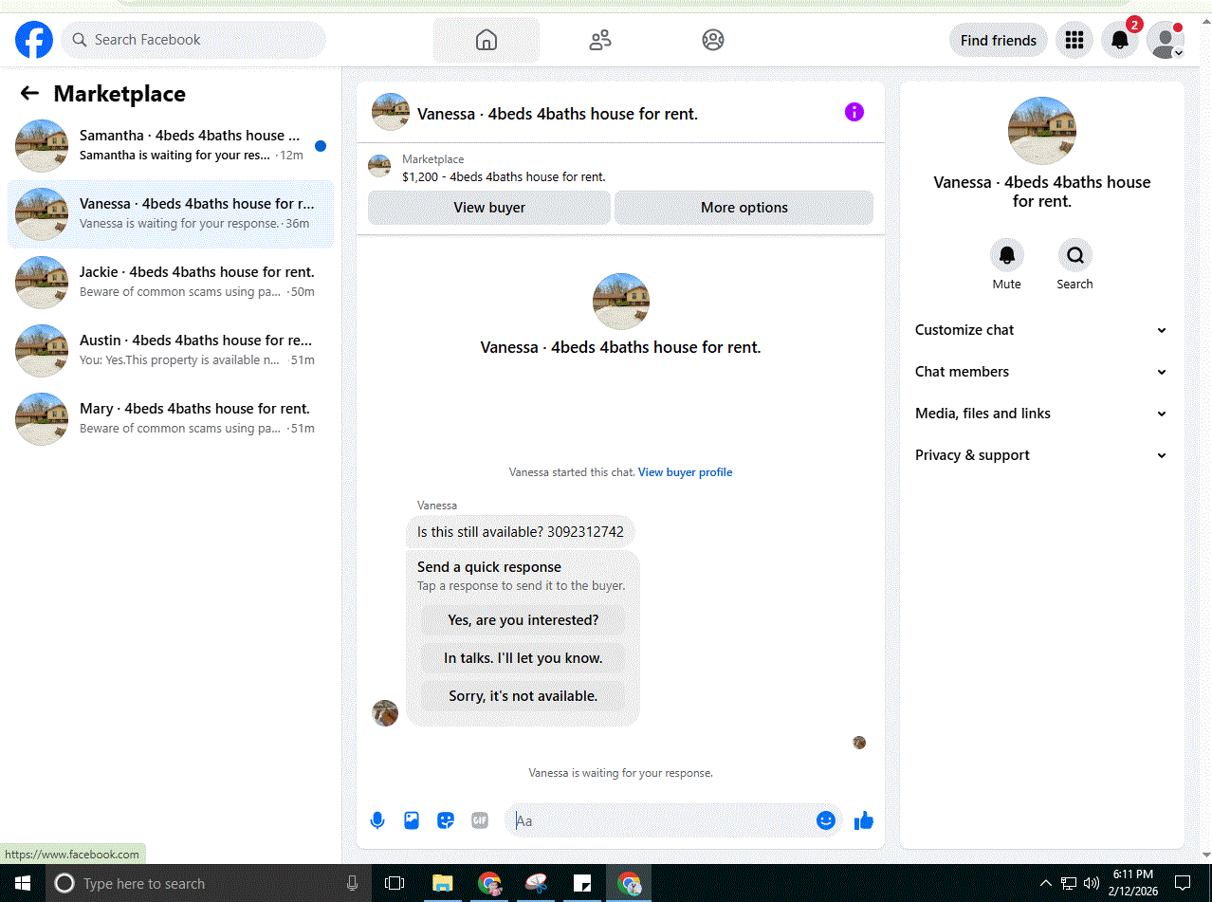Viewport: 1212px width, 902px height.
Task: Open the account profile avatar menu
Action: 1166,40
